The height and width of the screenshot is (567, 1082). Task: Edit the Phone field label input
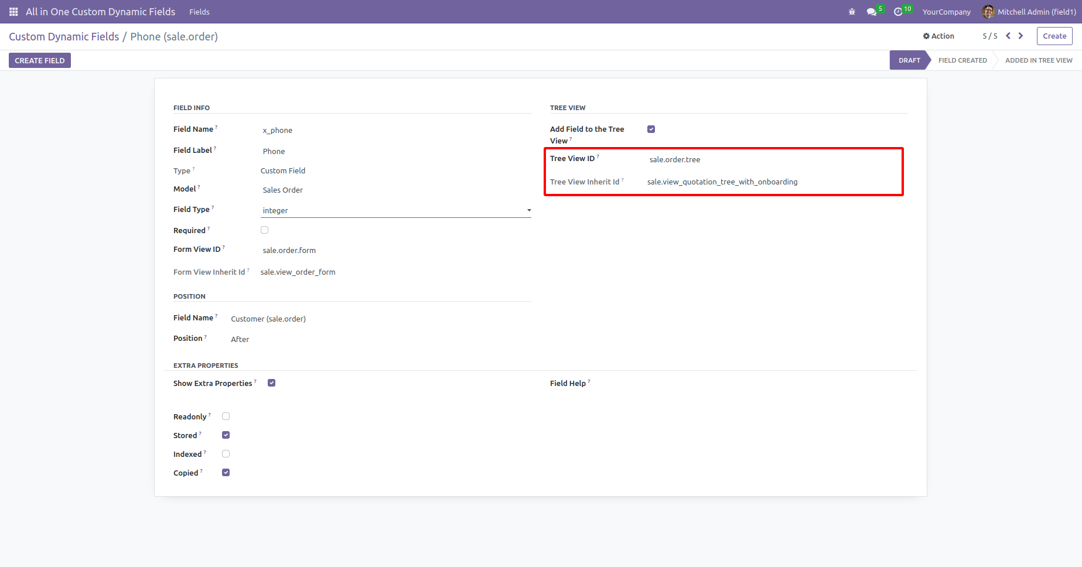tap(396, 151)
